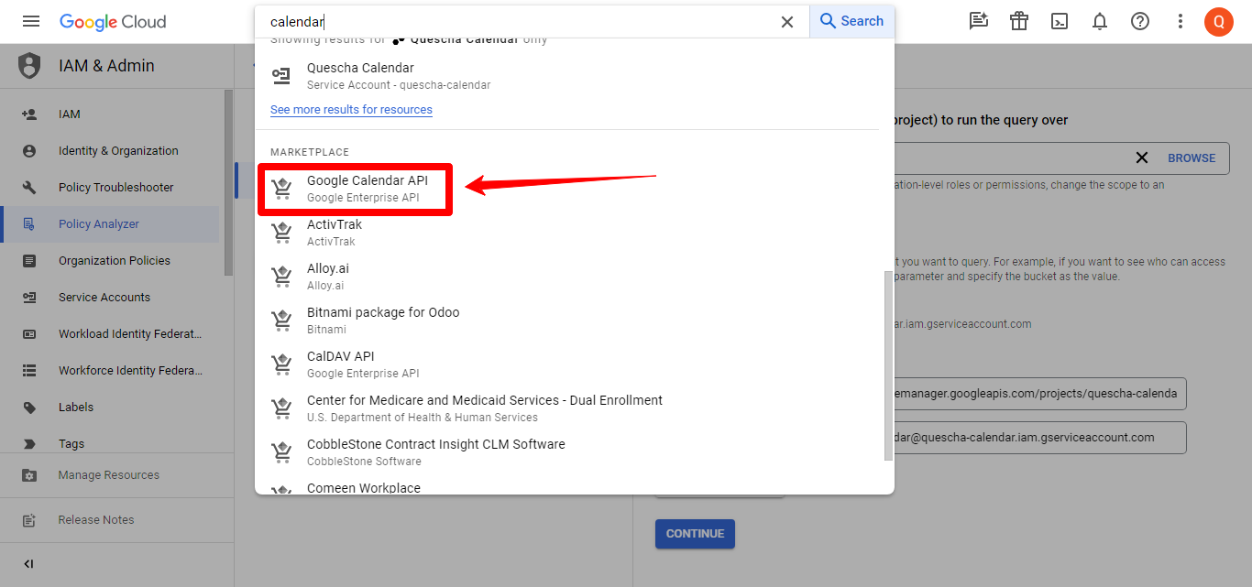Collapse the left sidebar panel
This screenshot has width=1252, height=587.
[x=28, y=564]
